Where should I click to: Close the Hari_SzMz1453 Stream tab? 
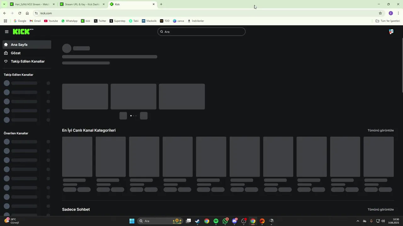54,4
